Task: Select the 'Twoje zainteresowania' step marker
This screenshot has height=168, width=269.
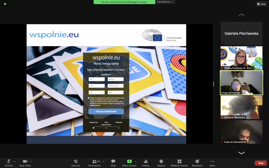Action: [x=106, y=128]
